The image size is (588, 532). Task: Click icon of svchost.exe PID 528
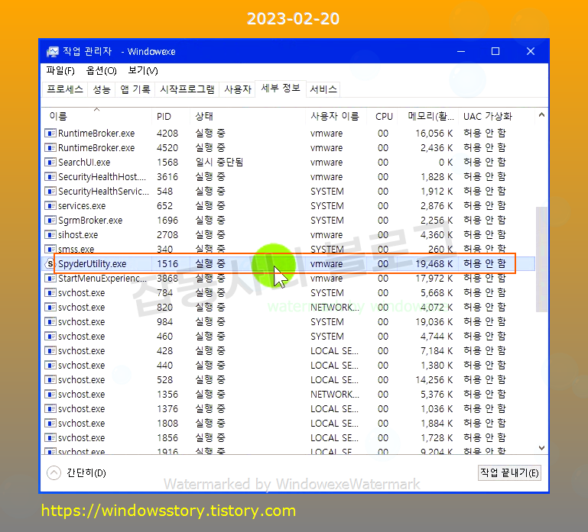[50, 380]
